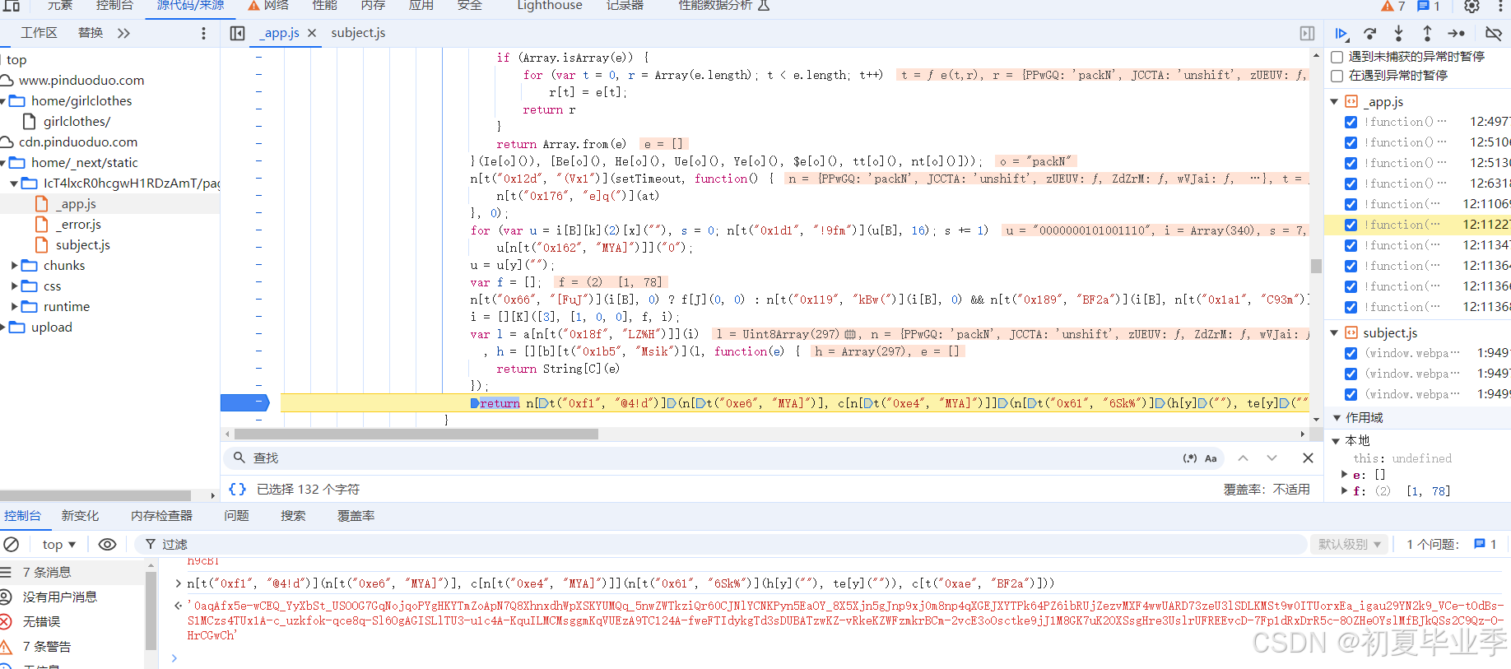Open the Memory inspector drawer tab
Viewport: 1511px width, 669px height.
pos(161,516)
